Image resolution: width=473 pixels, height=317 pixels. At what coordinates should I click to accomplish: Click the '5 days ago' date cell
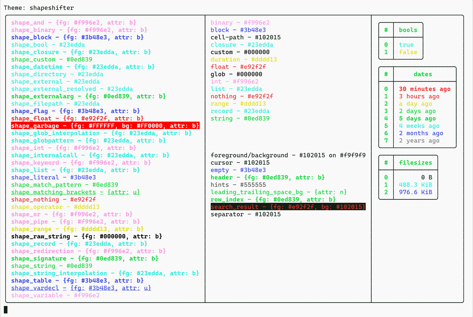pos(417,119)
